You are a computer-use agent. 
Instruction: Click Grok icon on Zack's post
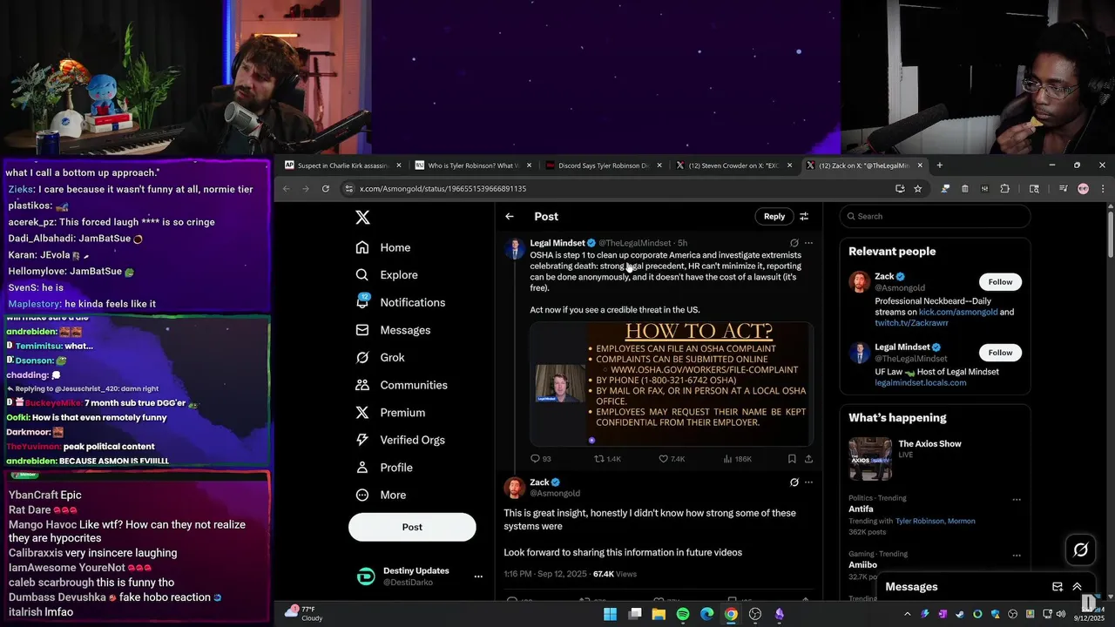pos(794,482)
